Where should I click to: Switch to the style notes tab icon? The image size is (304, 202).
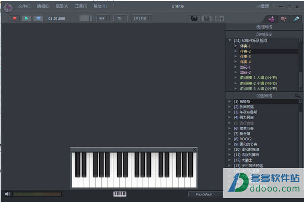coord(271,19)
